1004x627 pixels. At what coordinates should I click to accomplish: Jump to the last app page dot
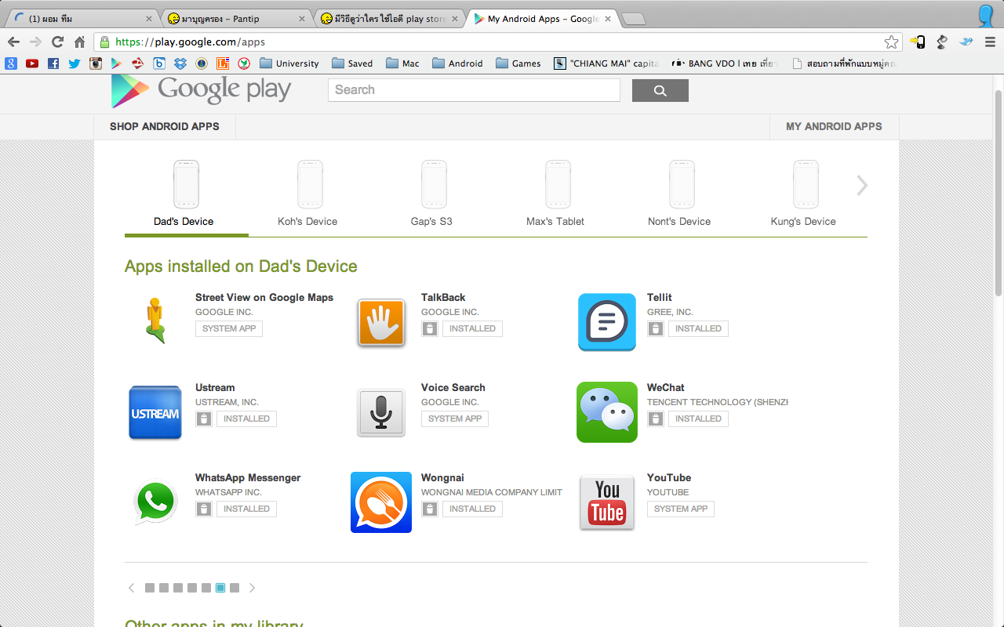(235, 588)
